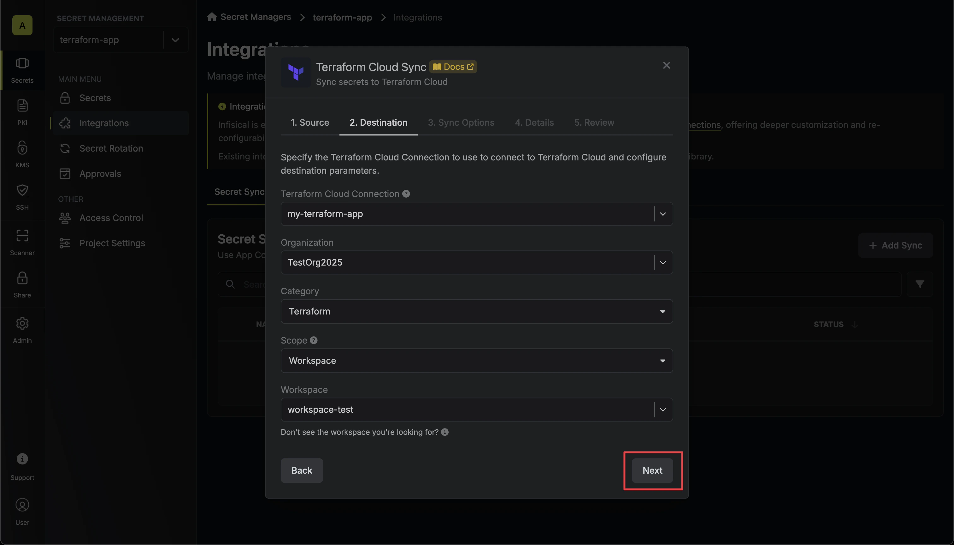Open Secrets in main menu

pyautogui.click(x=121, y=98)
